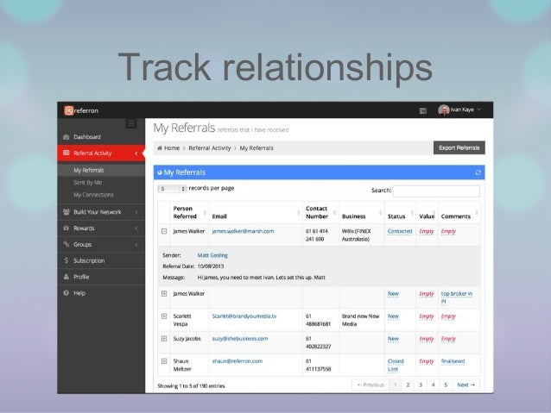The image size is (551, 413).
Task: Open the Help menu item
Action: coord(101,292)
